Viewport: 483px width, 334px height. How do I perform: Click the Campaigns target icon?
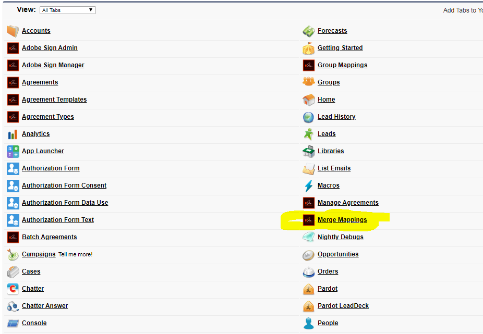13,255
